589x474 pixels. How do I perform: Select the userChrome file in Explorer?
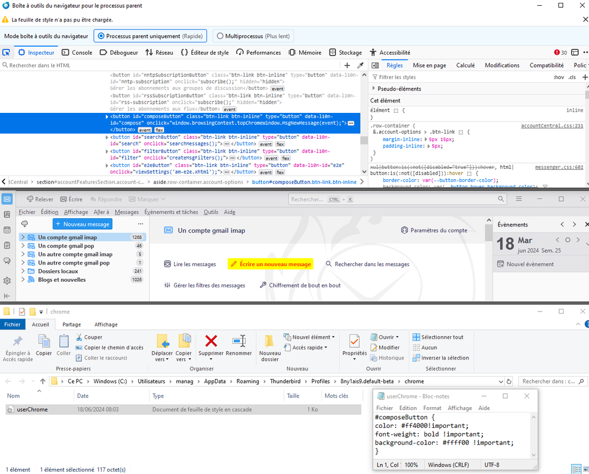(184, 409)
